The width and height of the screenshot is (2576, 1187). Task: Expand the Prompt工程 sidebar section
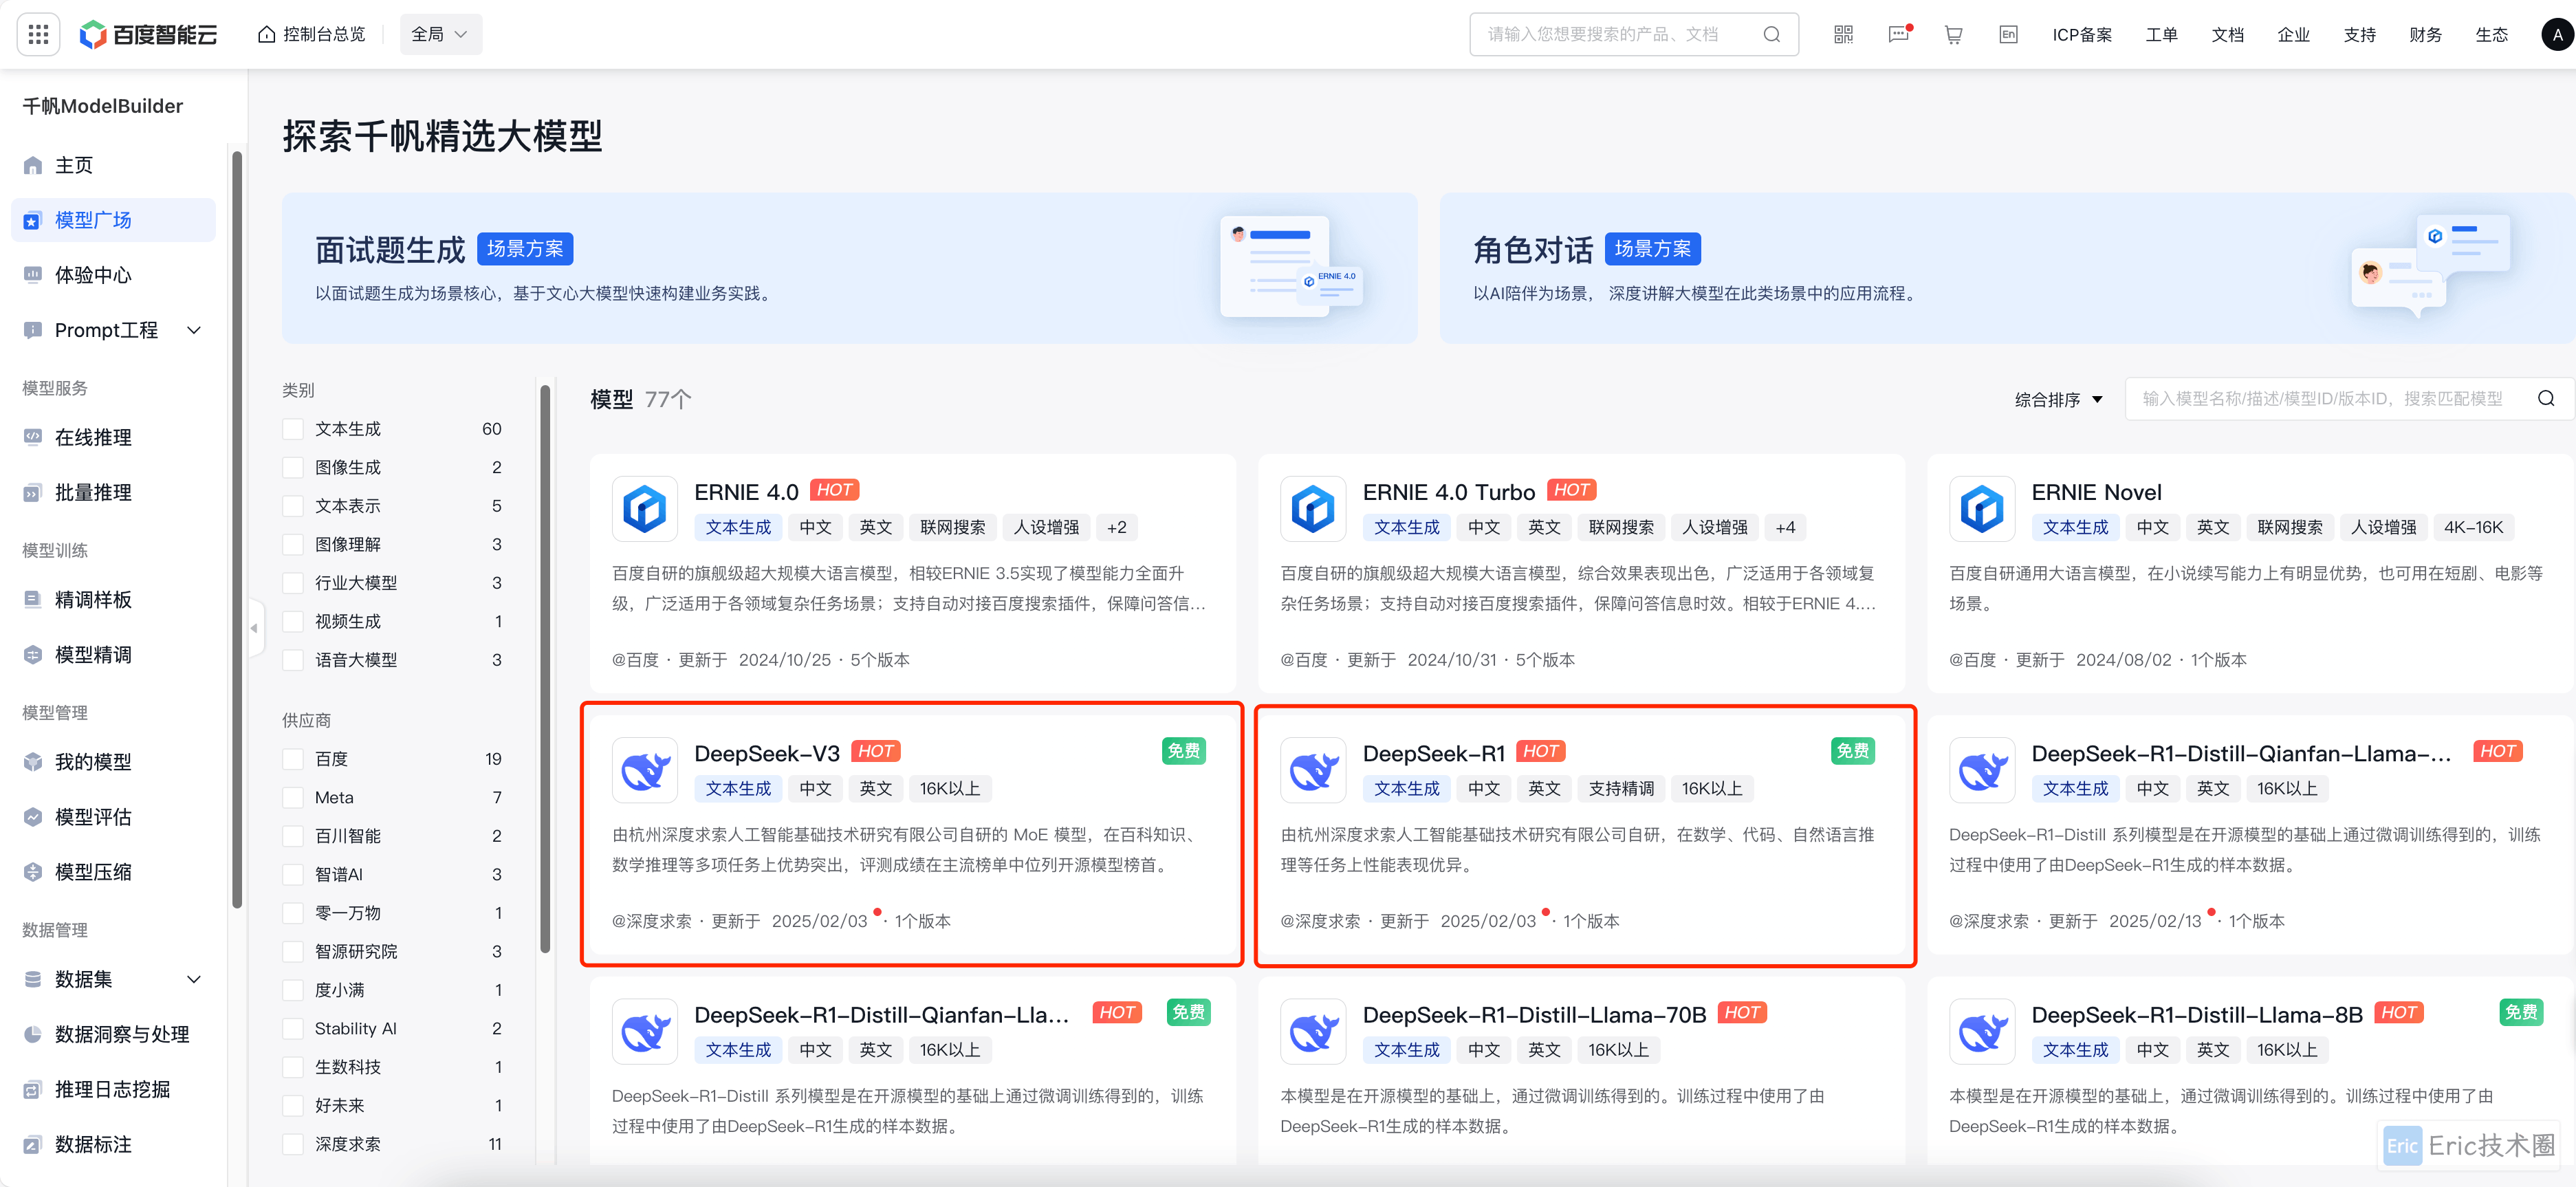195,330
